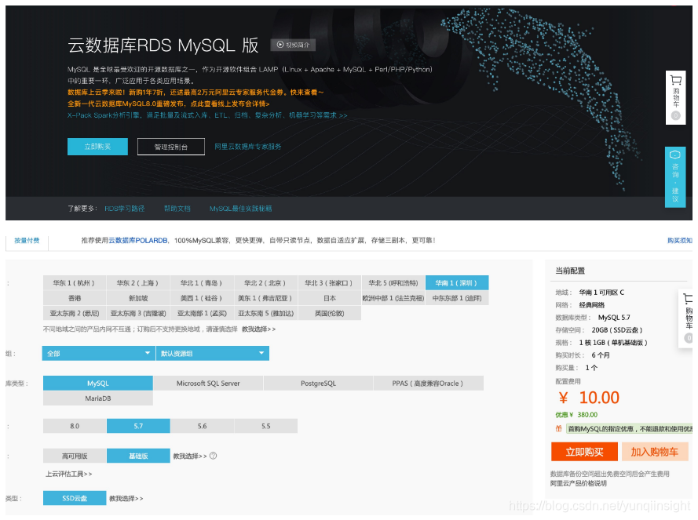Open 上云评估工具 link
The width and height of the screenshot is (698, 520).
[x=68, y=475]
